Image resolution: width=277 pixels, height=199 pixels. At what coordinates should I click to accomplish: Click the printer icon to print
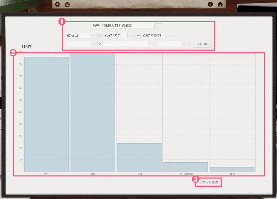(x=68, y=5)
